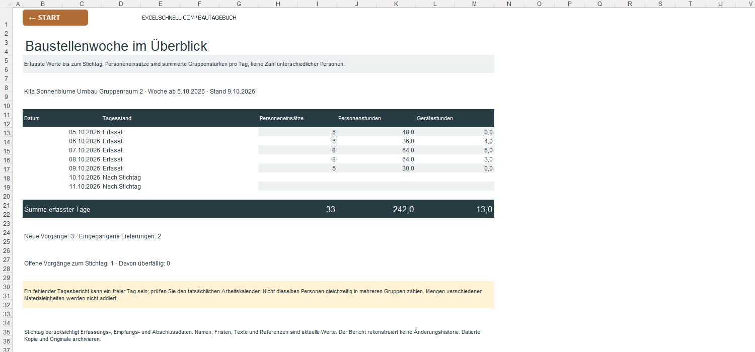Select Gerätestunden value 6,0

click(488, 150)
